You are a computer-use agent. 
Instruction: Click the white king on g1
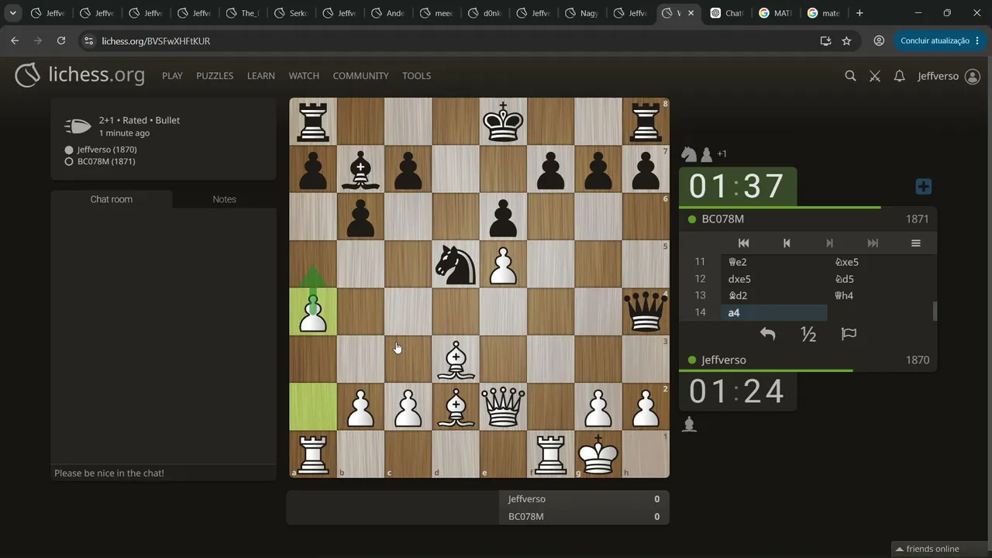click(x=598, y=454)
